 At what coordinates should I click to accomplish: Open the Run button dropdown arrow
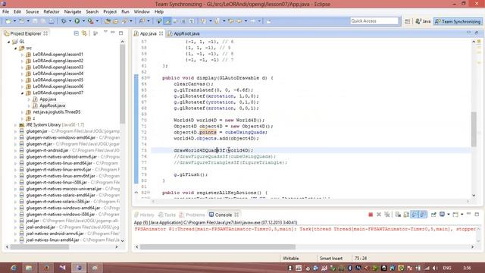coord(83,21)
